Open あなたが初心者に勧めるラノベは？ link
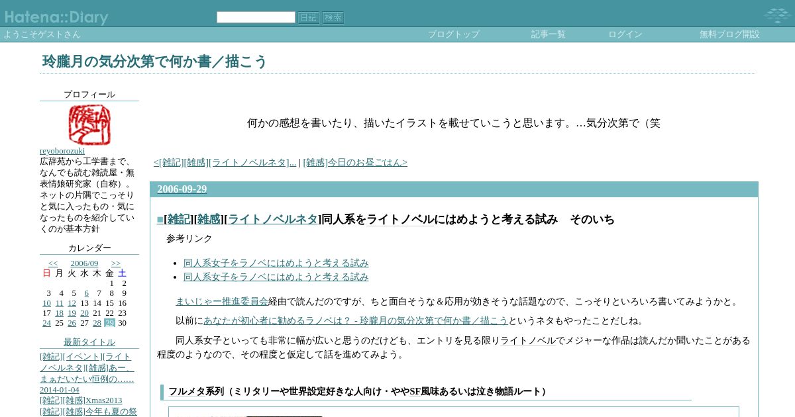 tap(356, 321)
